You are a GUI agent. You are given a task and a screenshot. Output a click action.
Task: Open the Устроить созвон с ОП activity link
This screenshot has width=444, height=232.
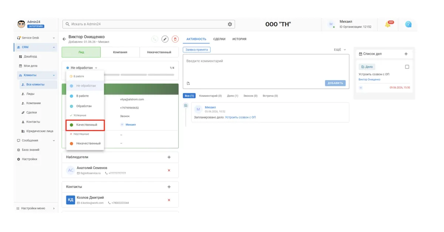pos(240,117)
